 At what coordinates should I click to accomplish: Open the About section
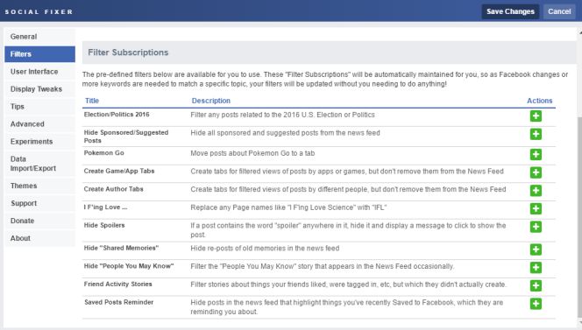click(39, 238)
